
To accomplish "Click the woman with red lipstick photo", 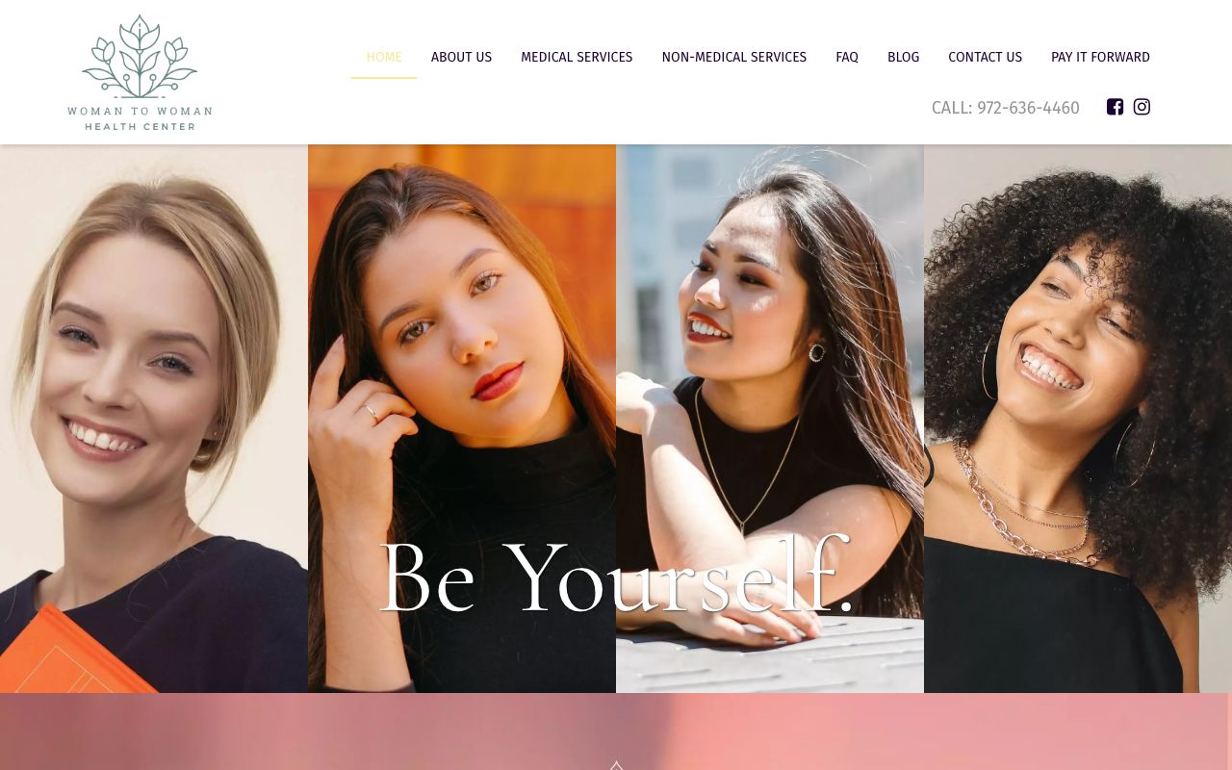I will 462,419.
